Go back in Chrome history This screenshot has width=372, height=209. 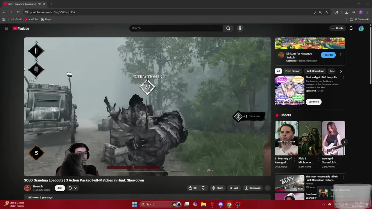4,12
